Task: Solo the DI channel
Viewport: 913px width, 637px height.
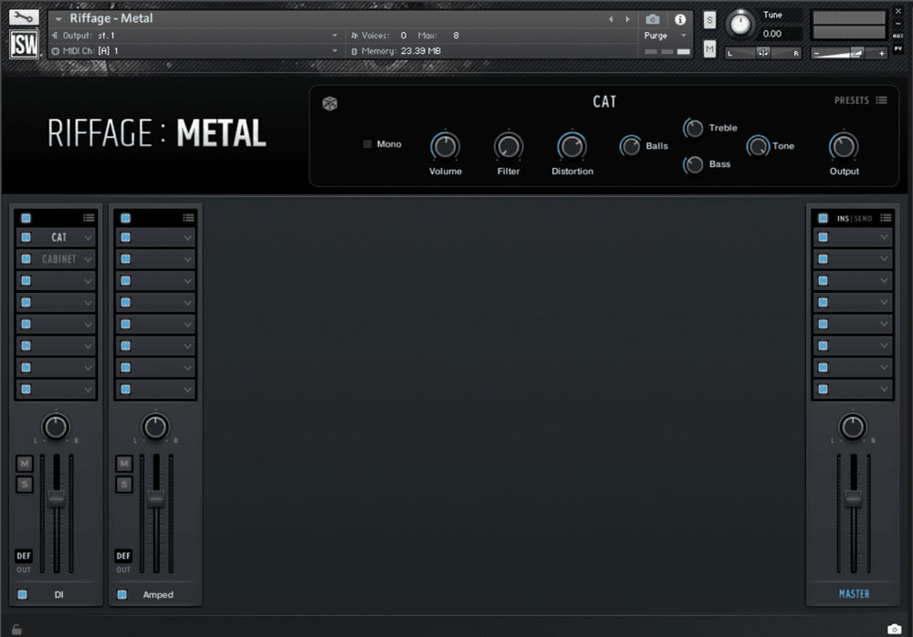Action: click(x=24, y=485)
